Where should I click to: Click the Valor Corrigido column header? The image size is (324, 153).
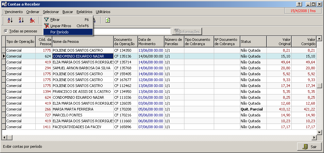[304, 42]
